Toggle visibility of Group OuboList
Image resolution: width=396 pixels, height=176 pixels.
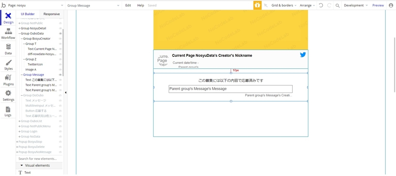tap(60, 121)
